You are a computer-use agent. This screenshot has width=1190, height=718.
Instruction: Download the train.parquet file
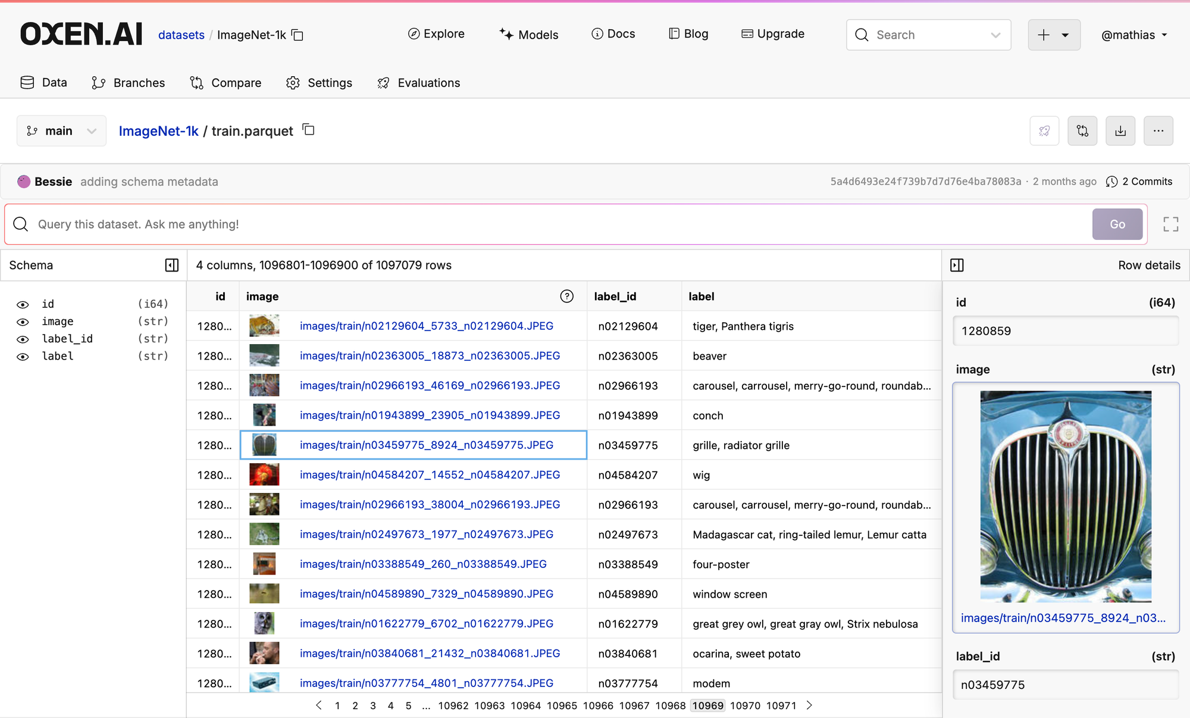pyautogui.click(x=1120, y=131)
